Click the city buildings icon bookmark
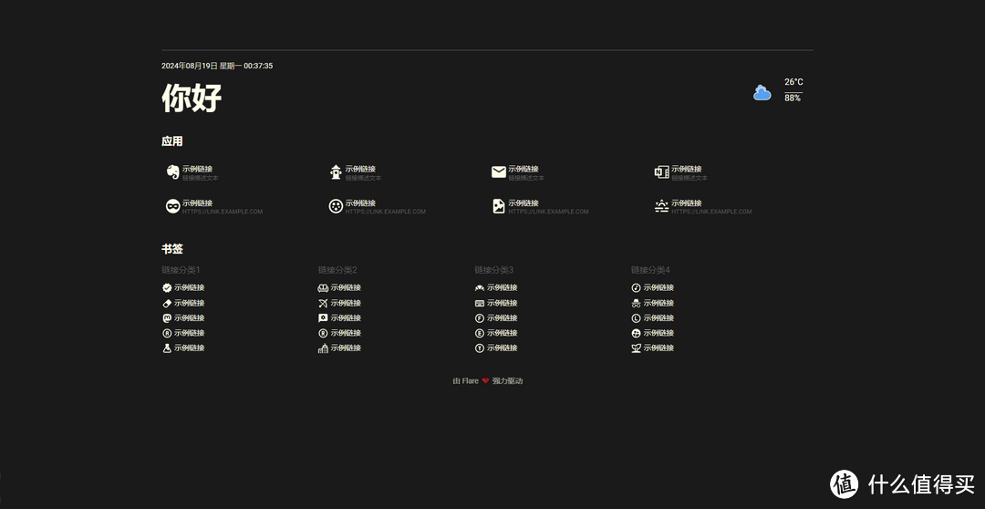Screen dimensions: 985x509 (323, 348)
